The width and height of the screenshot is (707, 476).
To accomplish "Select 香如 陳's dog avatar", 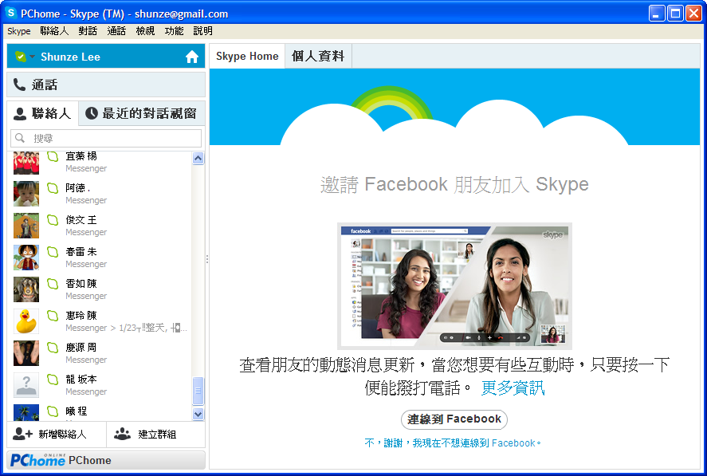I will pos(26,289).
